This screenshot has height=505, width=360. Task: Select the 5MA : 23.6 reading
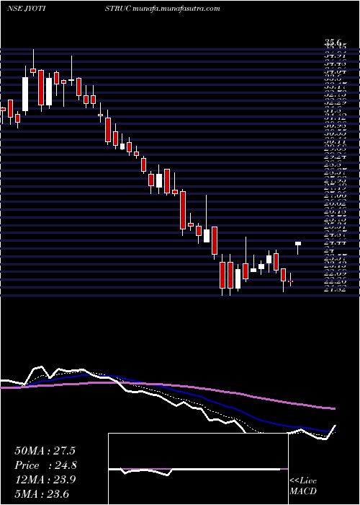(x=42, y=493)
